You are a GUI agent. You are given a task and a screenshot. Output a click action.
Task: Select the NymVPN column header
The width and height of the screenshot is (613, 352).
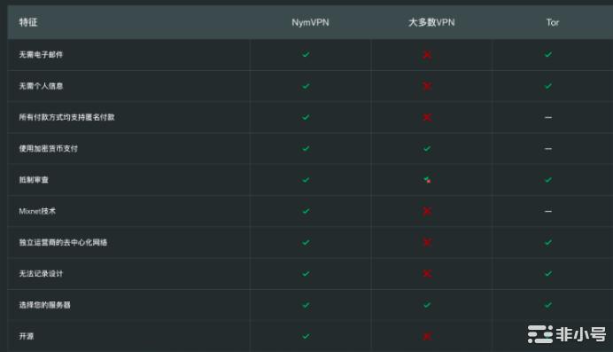click(310, 22)
